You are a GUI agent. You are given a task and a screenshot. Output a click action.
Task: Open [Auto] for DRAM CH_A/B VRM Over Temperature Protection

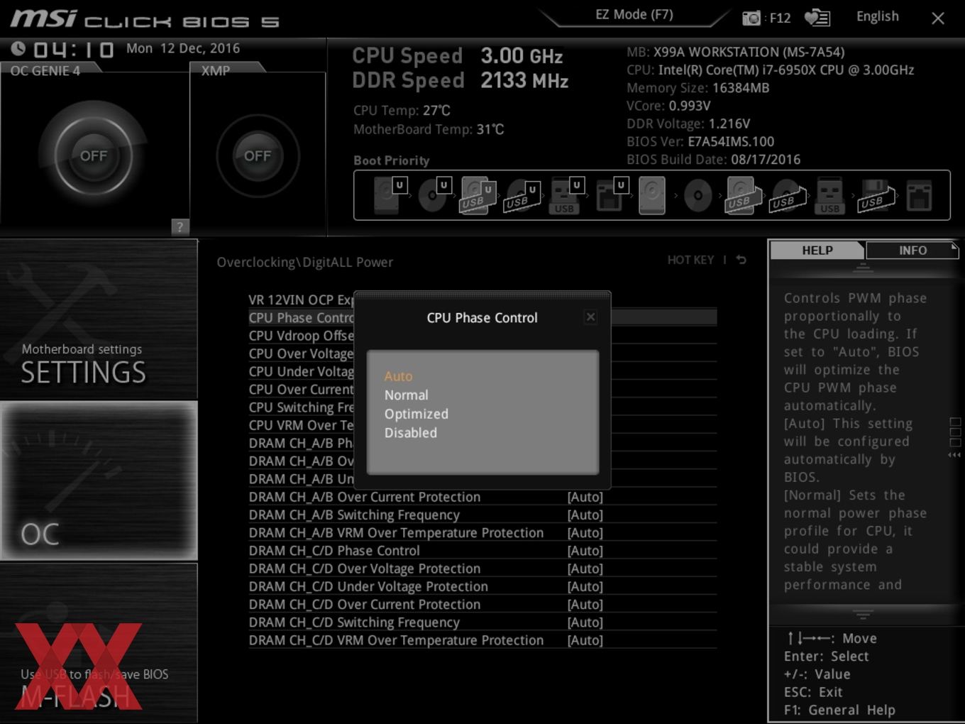[x=585, y=532]
